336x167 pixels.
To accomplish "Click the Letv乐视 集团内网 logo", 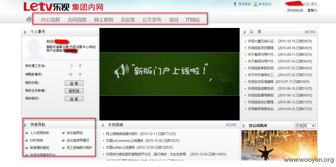I will [x=64, y=7].
